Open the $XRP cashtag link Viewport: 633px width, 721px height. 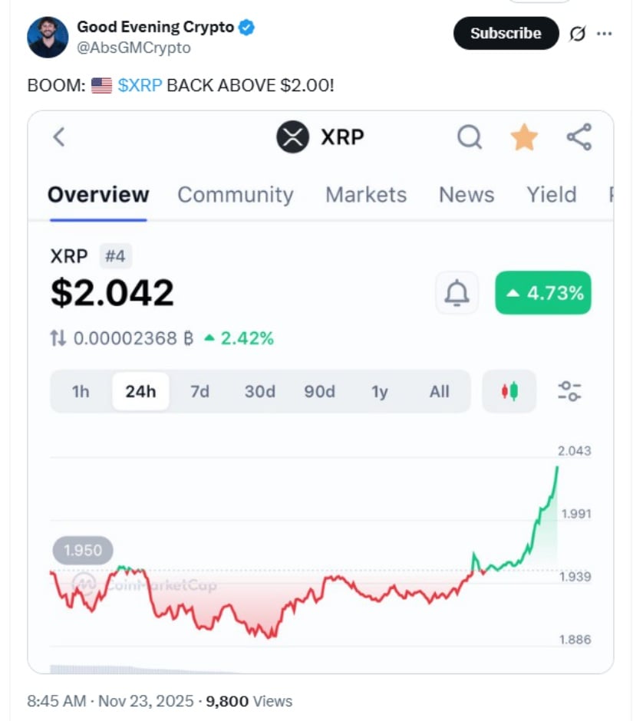[x=140, y=85]
